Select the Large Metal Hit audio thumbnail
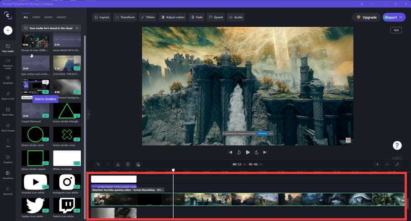The width and height of the screenshot is (411, 221). pyautogui.click(x=67, y=40)
